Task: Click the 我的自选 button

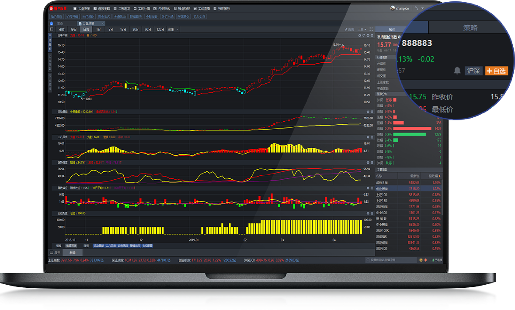Action: (56, 17)
